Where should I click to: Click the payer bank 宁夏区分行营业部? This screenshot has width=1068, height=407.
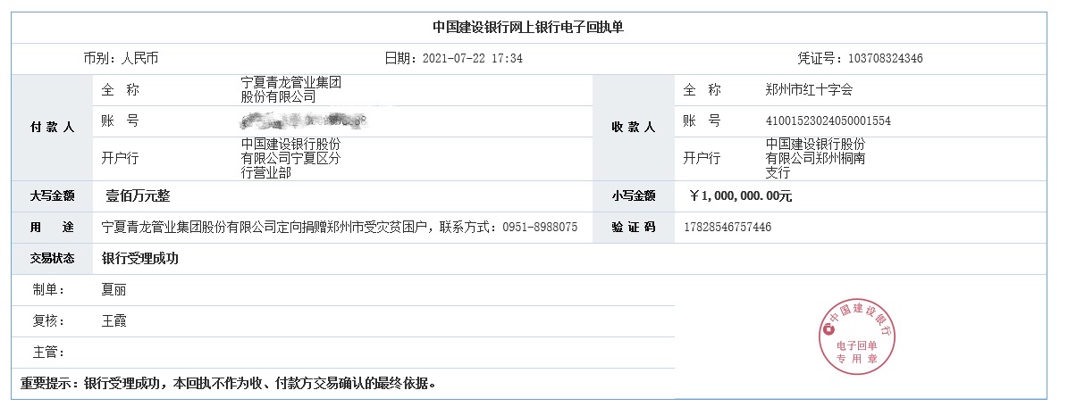pos(291,159)
